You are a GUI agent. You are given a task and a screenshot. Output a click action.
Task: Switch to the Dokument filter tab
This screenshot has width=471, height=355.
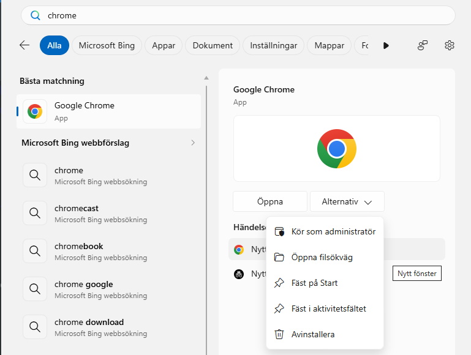pos(213,45)
